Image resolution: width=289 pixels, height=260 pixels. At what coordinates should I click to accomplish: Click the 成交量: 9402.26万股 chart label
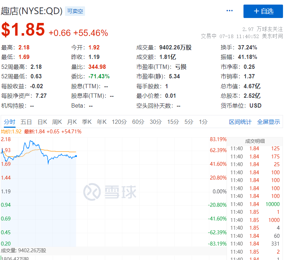(x=23, y=250)
